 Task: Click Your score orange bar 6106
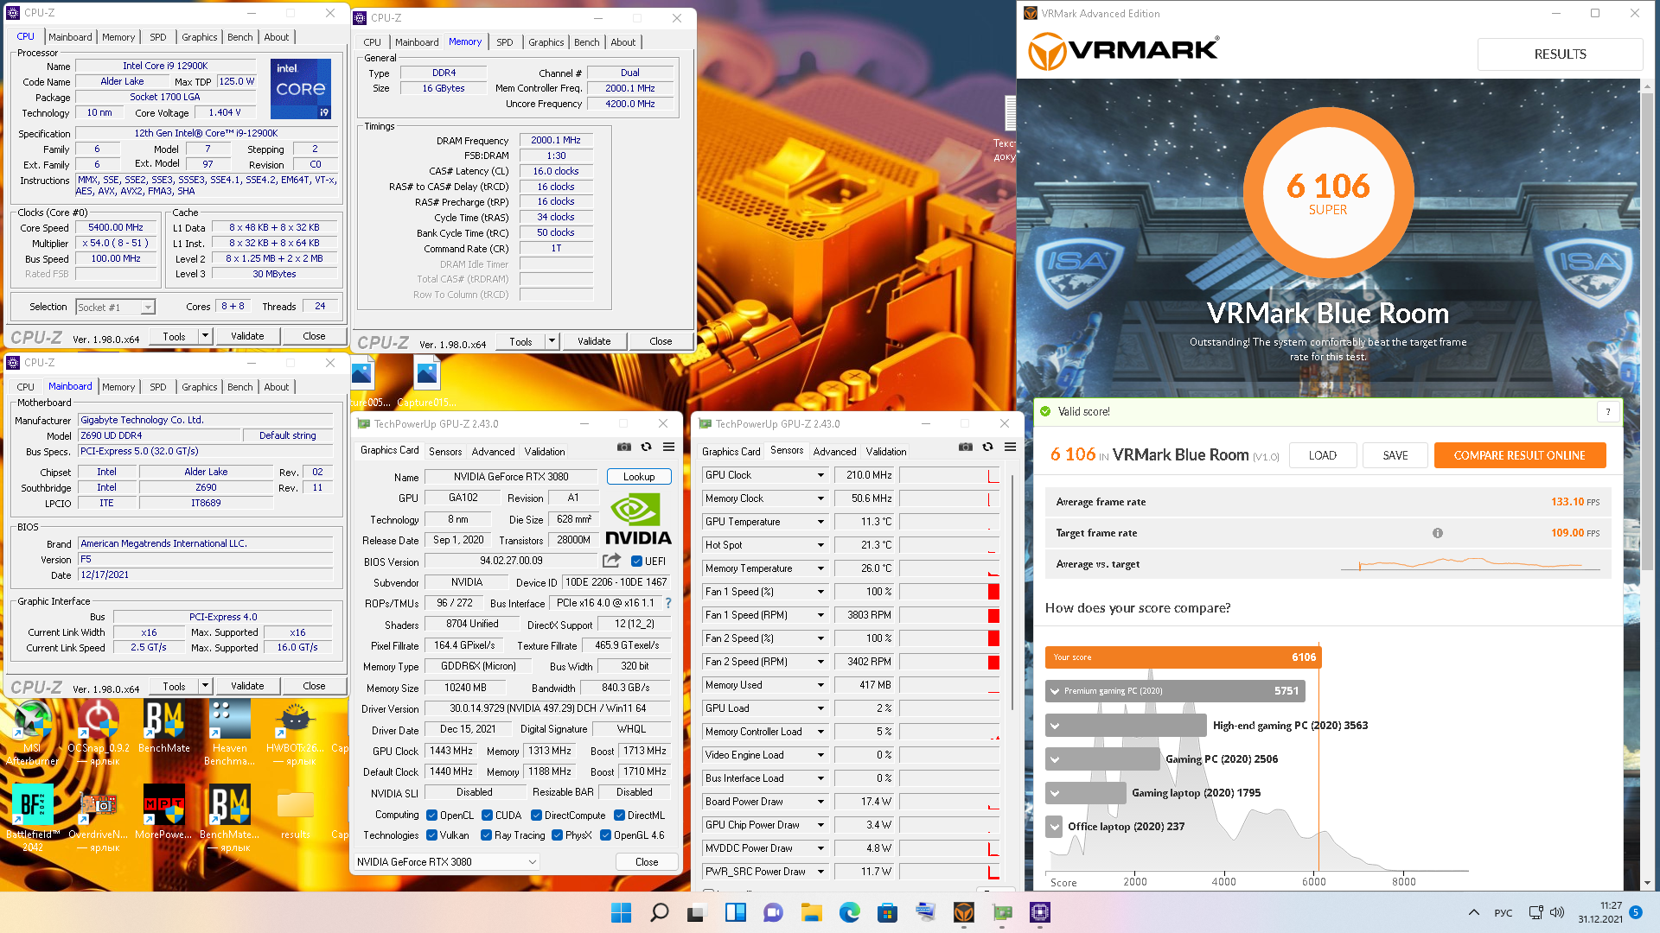pyautogui.click(x=1183, y=657)
